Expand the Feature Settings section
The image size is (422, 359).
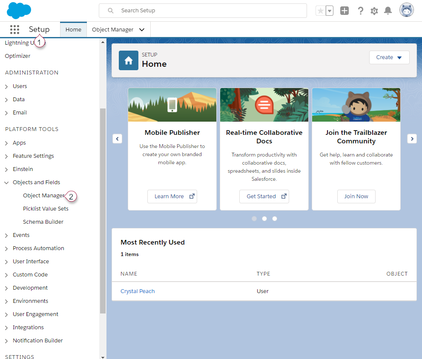pos(6,156)
